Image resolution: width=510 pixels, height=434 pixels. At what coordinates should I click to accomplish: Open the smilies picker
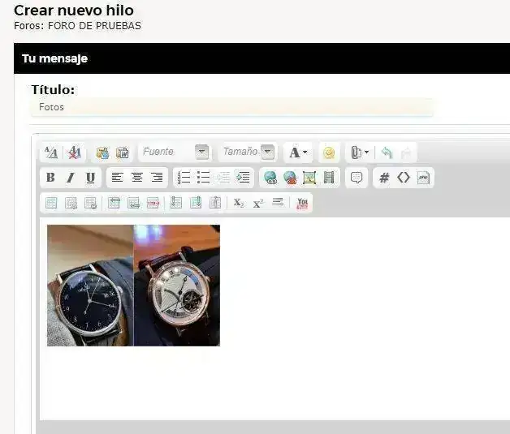point(328,152)
